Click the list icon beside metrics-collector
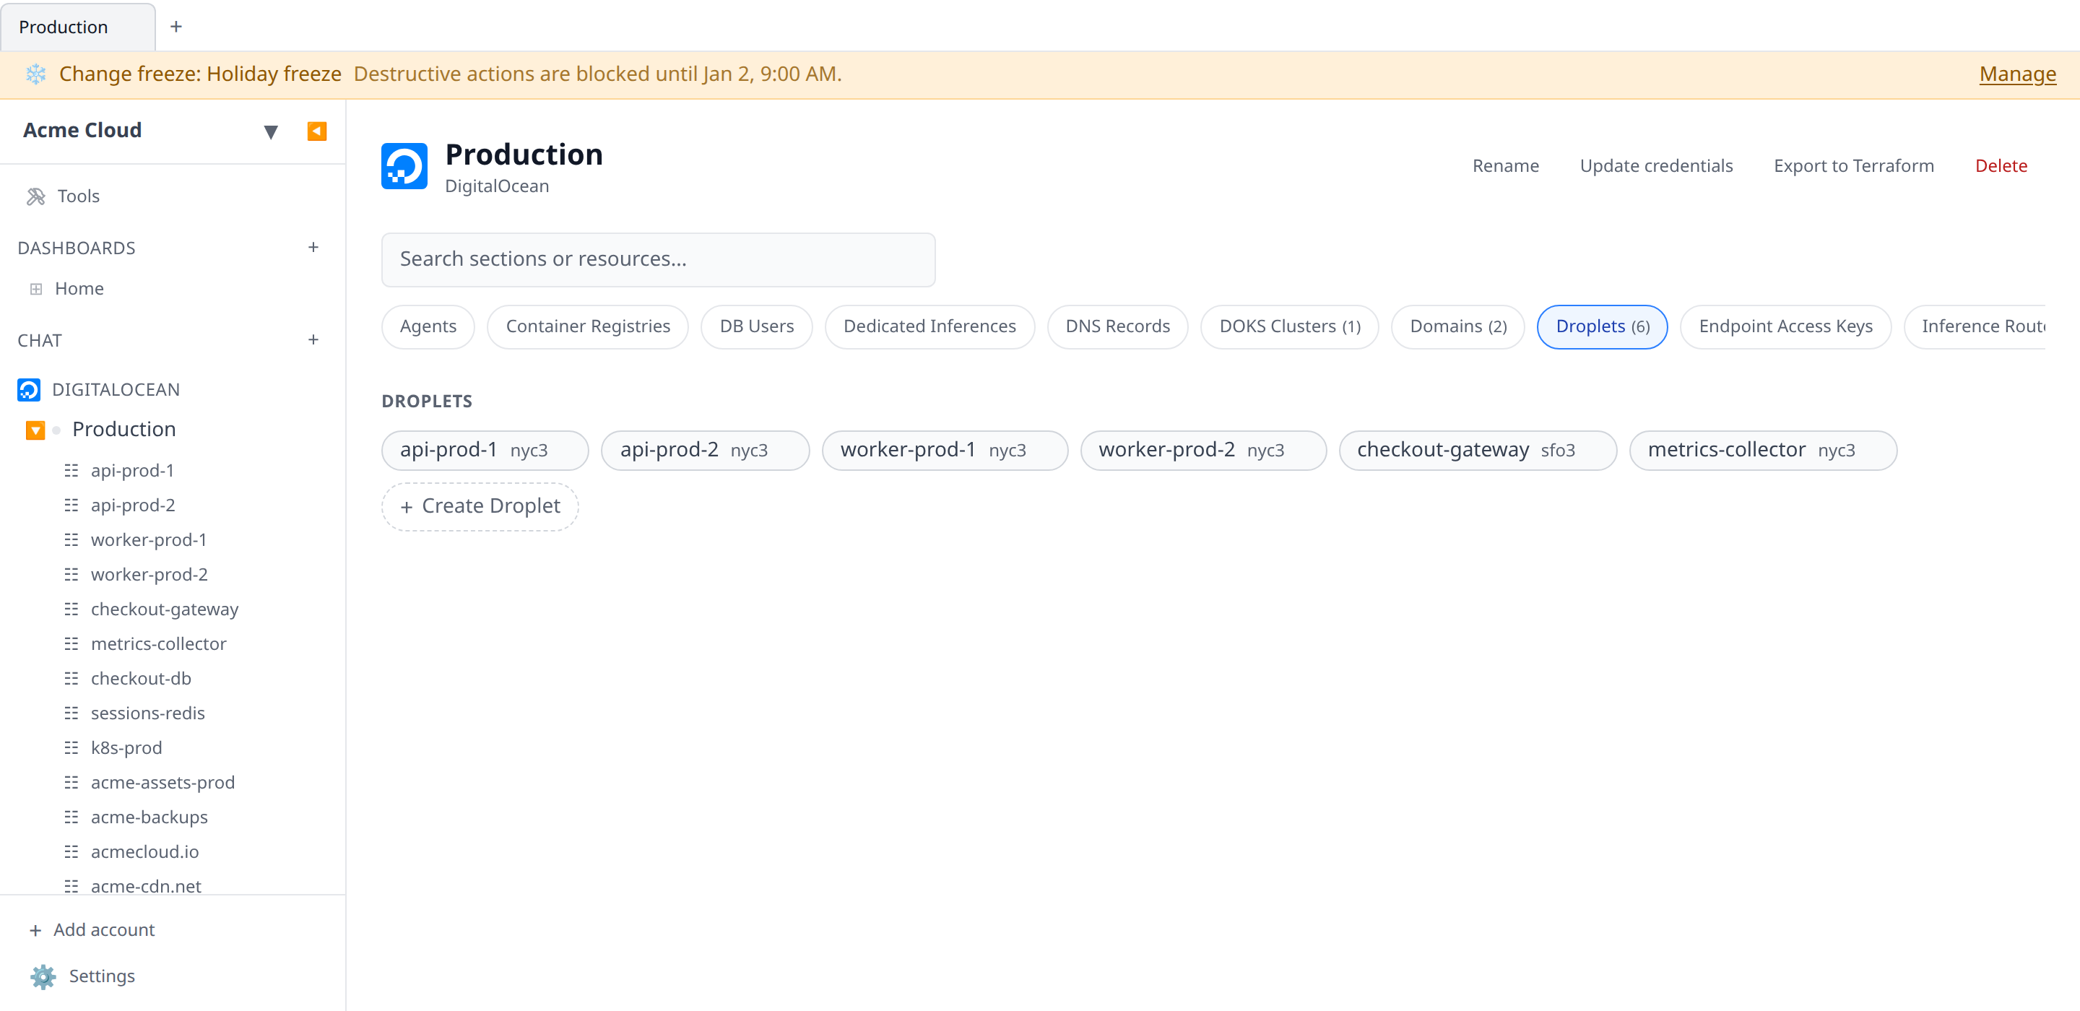 click(x=71, y=644)
